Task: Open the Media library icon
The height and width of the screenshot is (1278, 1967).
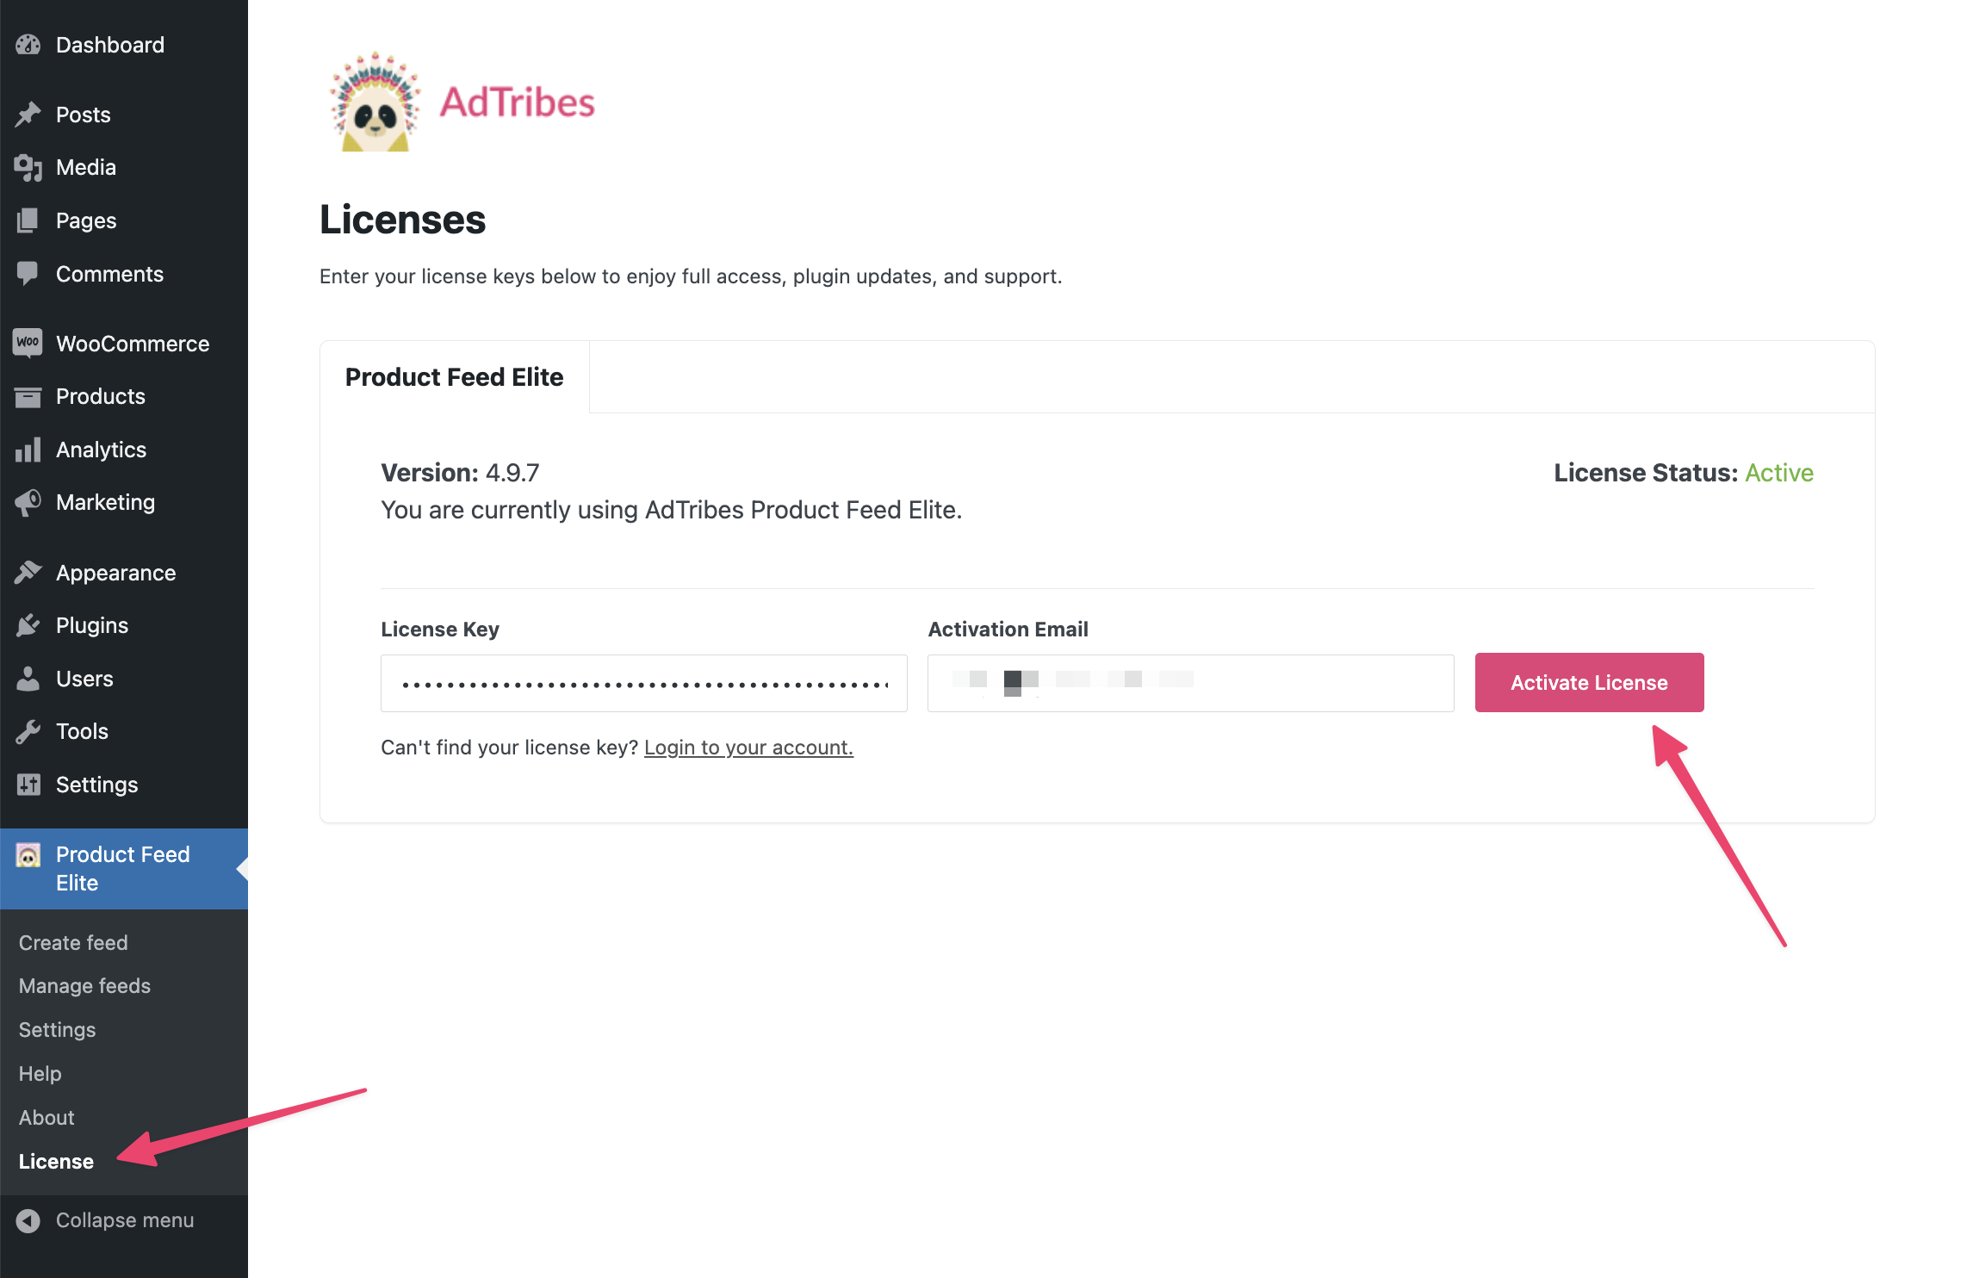Action: [28, 167]
